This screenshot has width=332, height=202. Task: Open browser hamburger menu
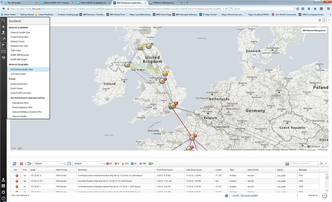tap(328, 9)
